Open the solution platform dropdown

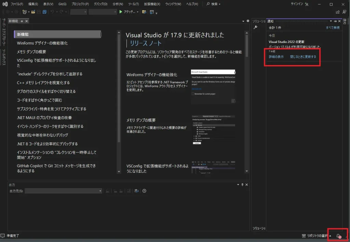[103, 12]
